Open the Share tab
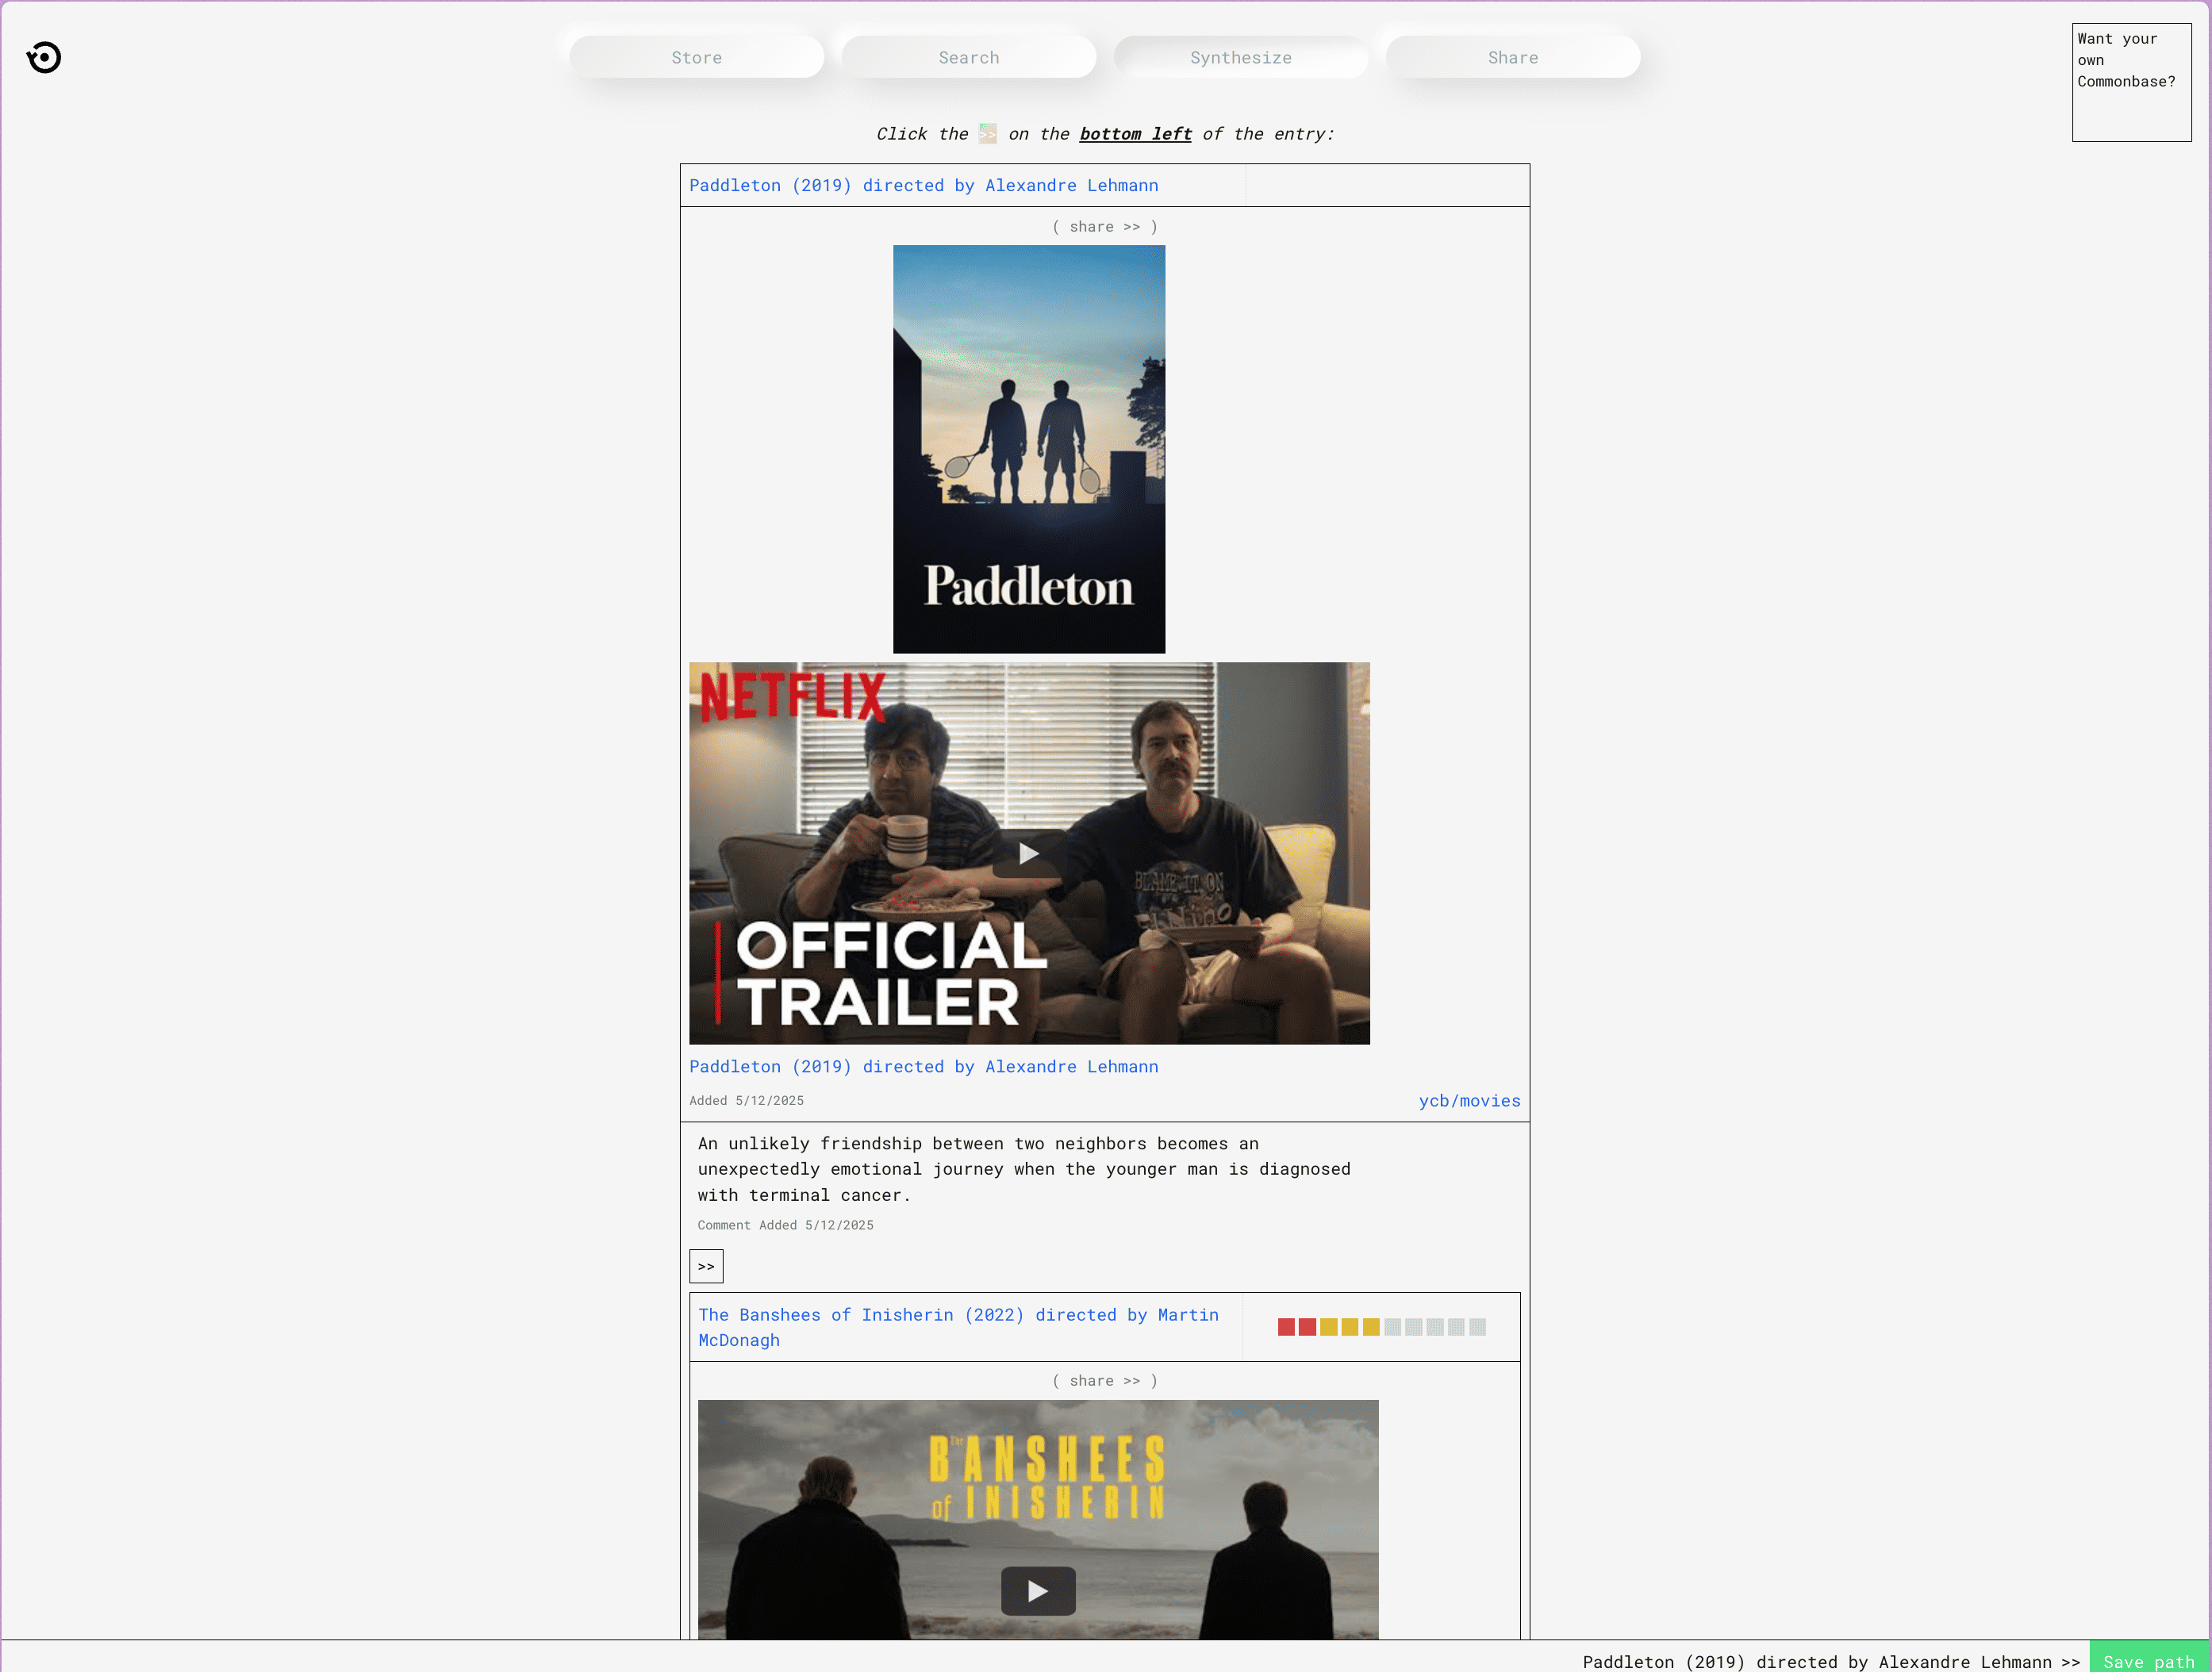This screenshot has height=1672, width=2212. [1512, 58]
